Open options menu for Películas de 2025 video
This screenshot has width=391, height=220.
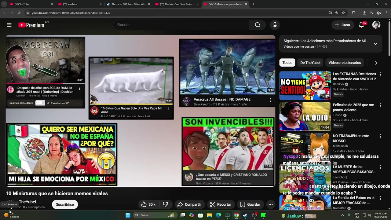click(x=380, y=105)
